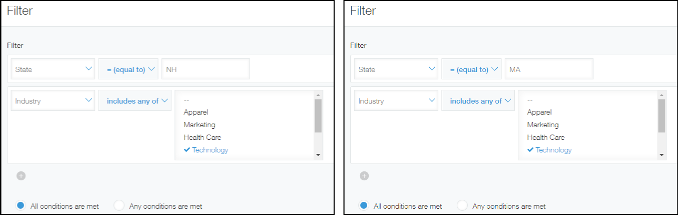678x215 pixels.
Task: Click the industry list scrollbar thumb in NH filter
Action: (318, 116)
